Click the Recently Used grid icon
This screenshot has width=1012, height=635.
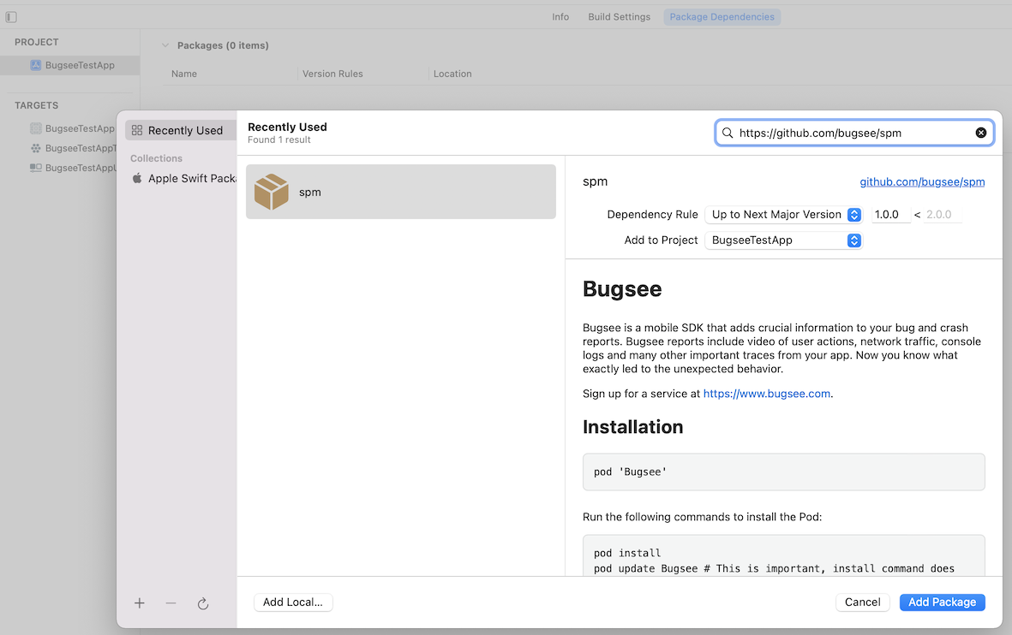(x=139, y=129)
